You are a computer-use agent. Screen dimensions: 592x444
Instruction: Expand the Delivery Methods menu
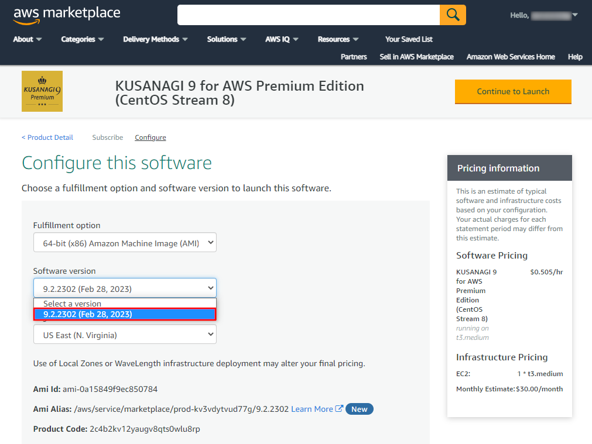155,39
